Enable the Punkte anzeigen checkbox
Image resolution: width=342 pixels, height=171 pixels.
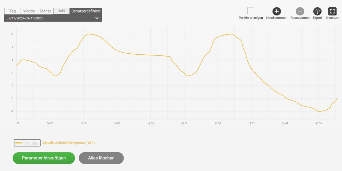[251, 11]
